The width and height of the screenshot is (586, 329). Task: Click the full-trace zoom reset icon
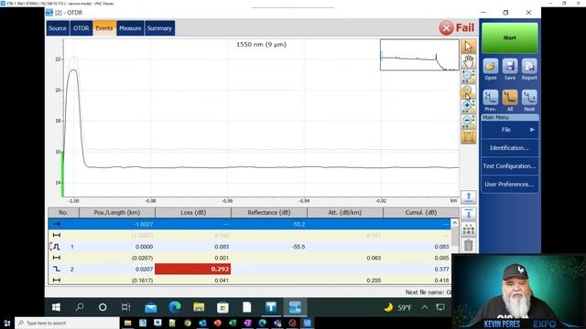pyautogui.click(x=468, y=136)
